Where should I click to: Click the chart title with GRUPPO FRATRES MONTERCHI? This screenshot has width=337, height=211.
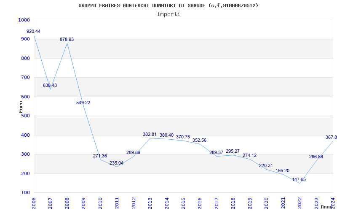[168, 5]
